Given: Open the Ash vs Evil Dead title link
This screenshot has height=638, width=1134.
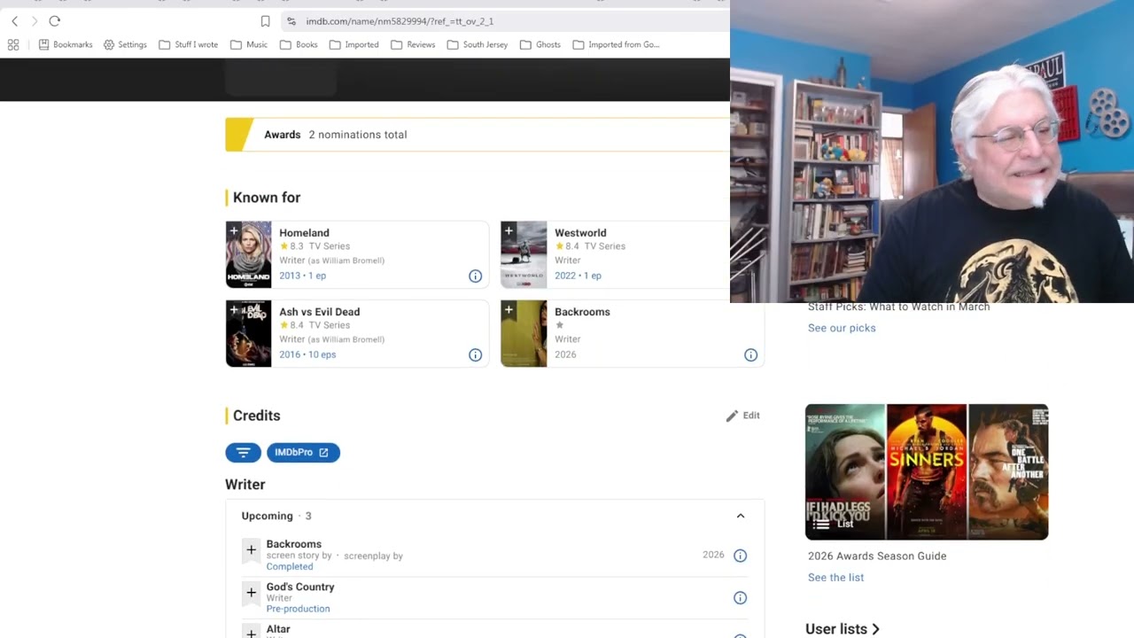Looking at the screenshot, I should pyautogui.click(x=319, y=312).
